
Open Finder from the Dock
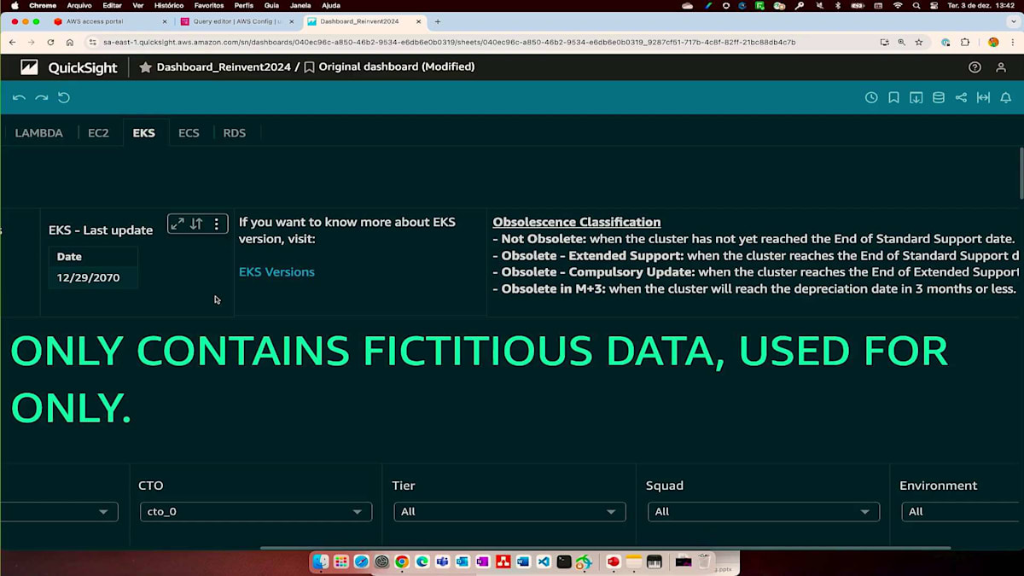point(321,561)
